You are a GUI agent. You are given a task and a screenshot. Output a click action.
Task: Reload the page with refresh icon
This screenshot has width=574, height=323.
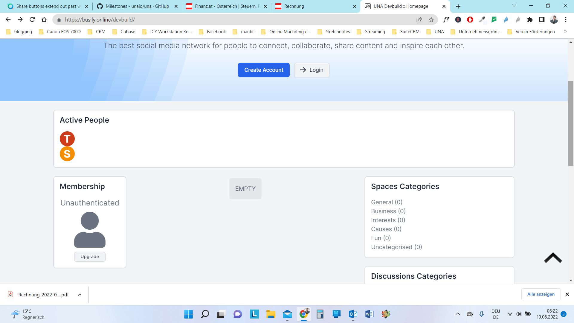click(x=32, y=20)
